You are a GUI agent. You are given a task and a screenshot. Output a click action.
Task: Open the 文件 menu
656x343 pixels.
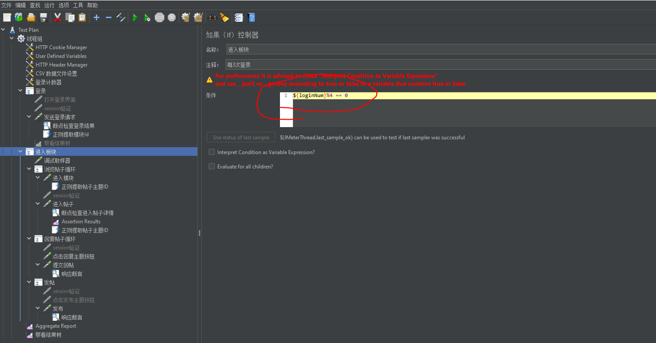click(x=6, y=5)
